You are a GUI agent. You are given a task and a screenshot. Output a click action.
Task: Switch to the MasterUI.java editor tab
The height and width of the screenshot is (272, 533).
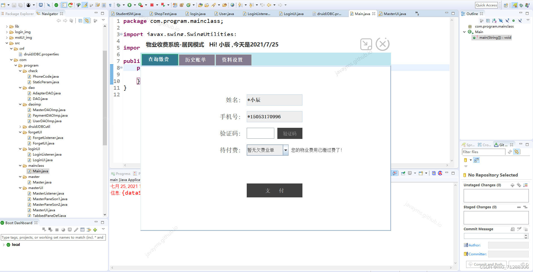pos(395,13)
